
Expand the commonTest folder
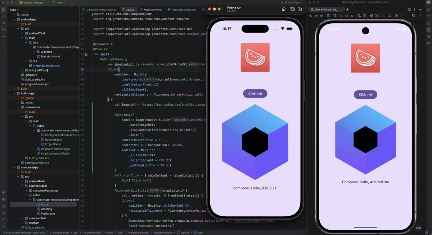click(x=22, y=218)
